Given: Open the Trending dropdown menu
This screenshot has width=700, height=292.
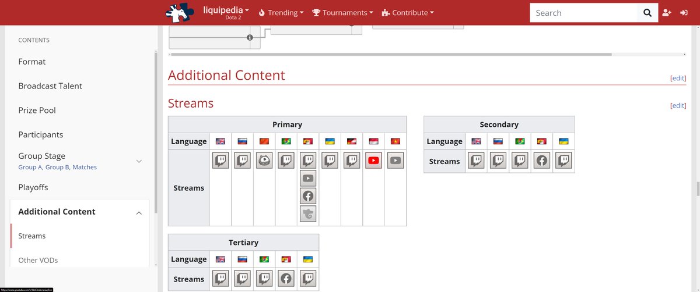Looking at the screenshot, I should click(281, 12).
